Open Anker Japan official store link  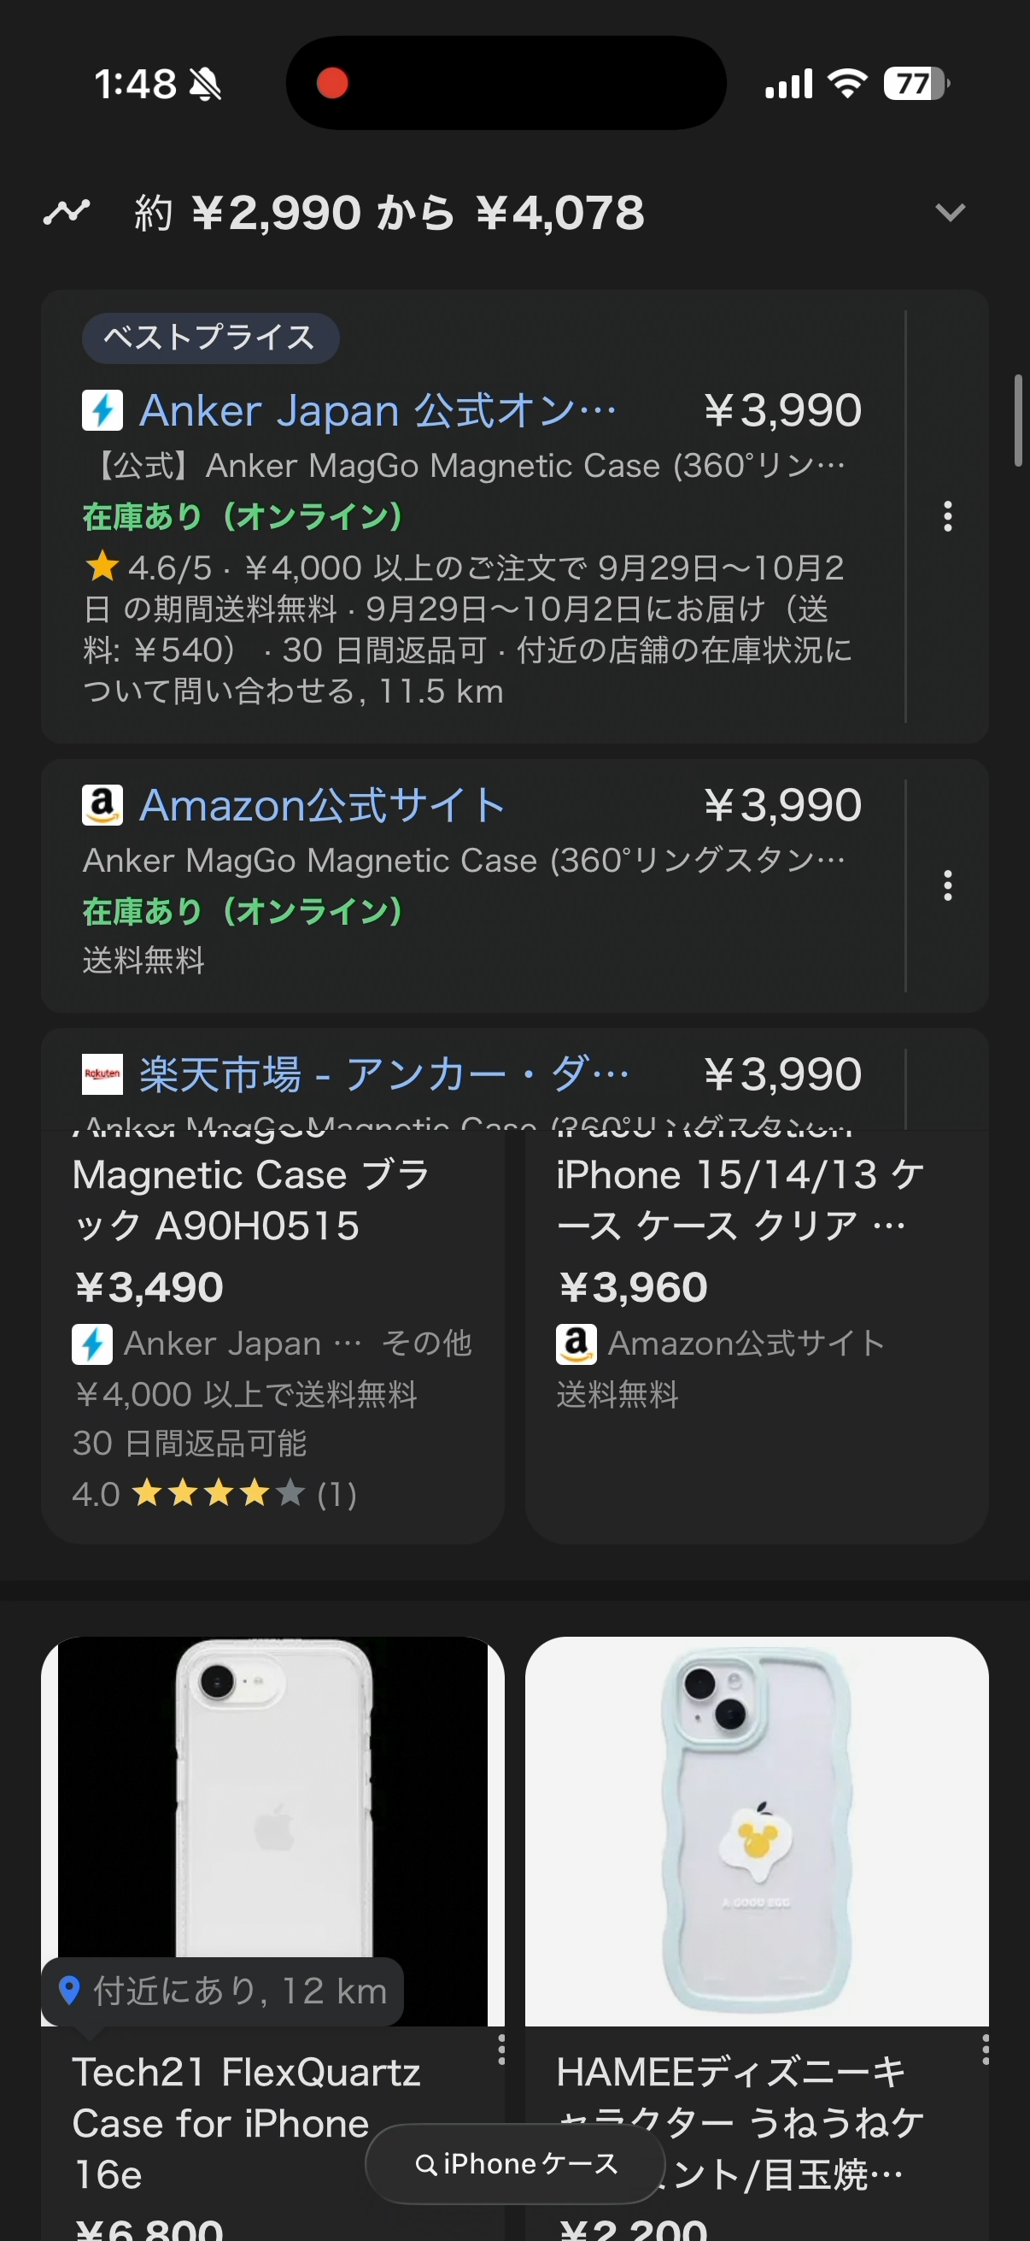click(378, 410)
